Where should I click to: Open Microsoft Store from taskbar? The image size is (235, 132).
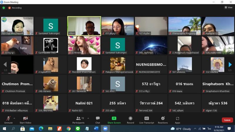tap(23, 129)
